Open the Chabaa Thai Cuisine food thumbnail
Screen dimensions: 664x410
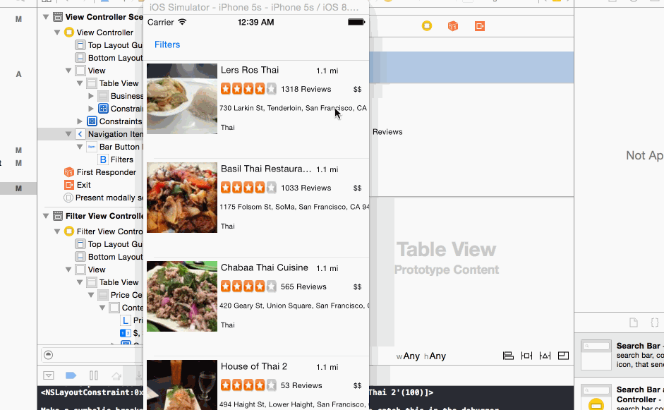click(x=181, y=296)
